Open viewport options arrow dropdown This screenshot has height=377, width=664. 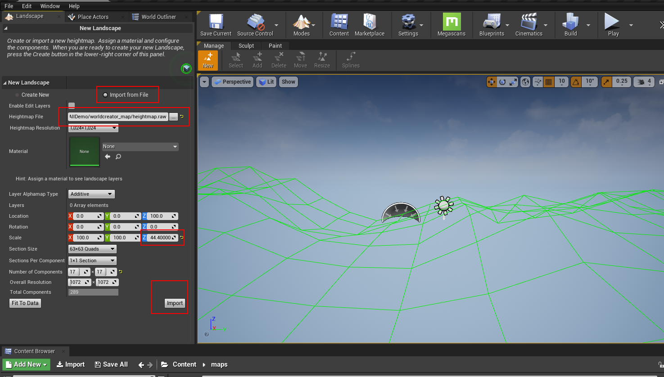pyautogui.click(x=204, y=82)
